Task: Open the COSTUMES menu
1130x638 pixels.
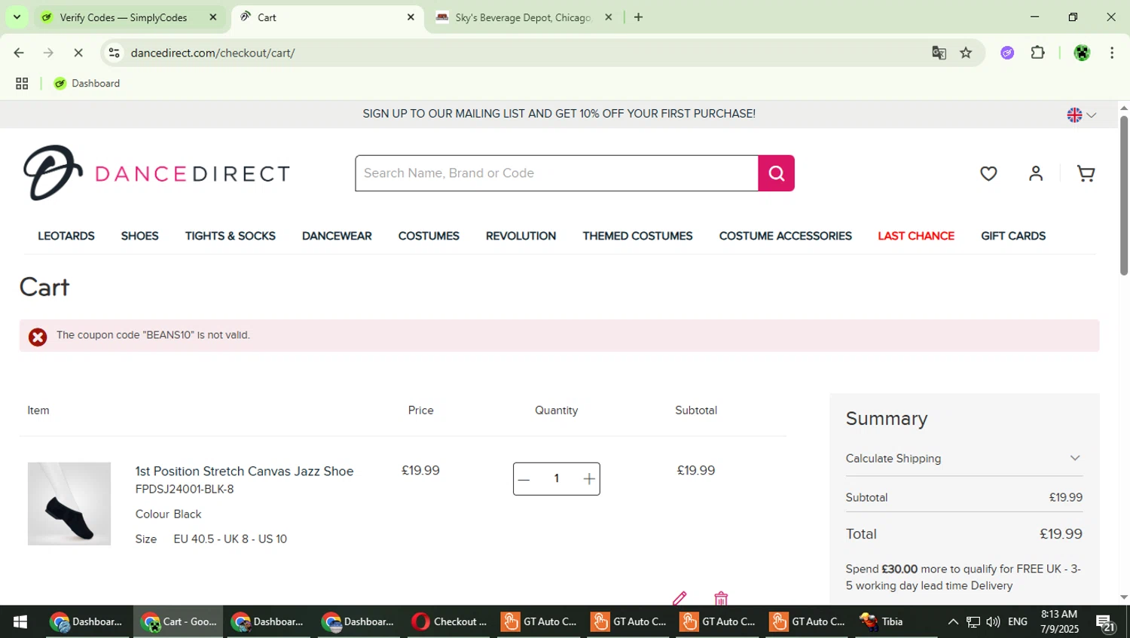Action: coord(429,236)
